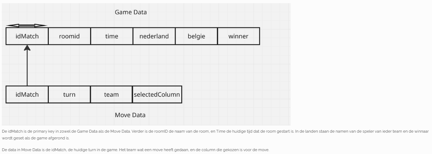
Task: Select the belgie cell
Action: [197, 36]
